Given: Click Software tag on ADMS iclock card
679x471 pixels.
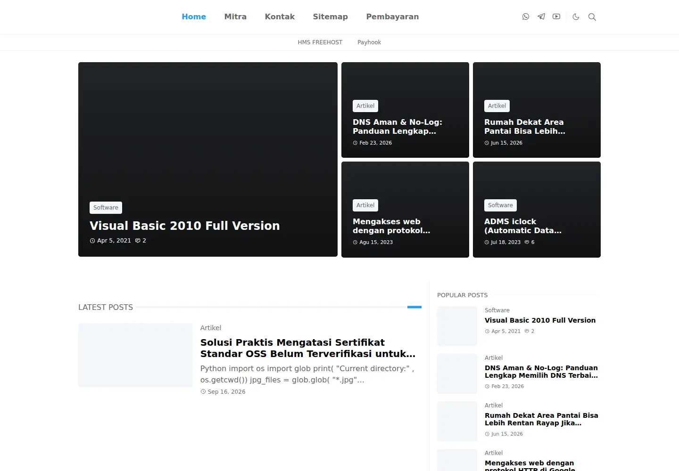Looking at the screenshot, I should (x=500, y=205).
